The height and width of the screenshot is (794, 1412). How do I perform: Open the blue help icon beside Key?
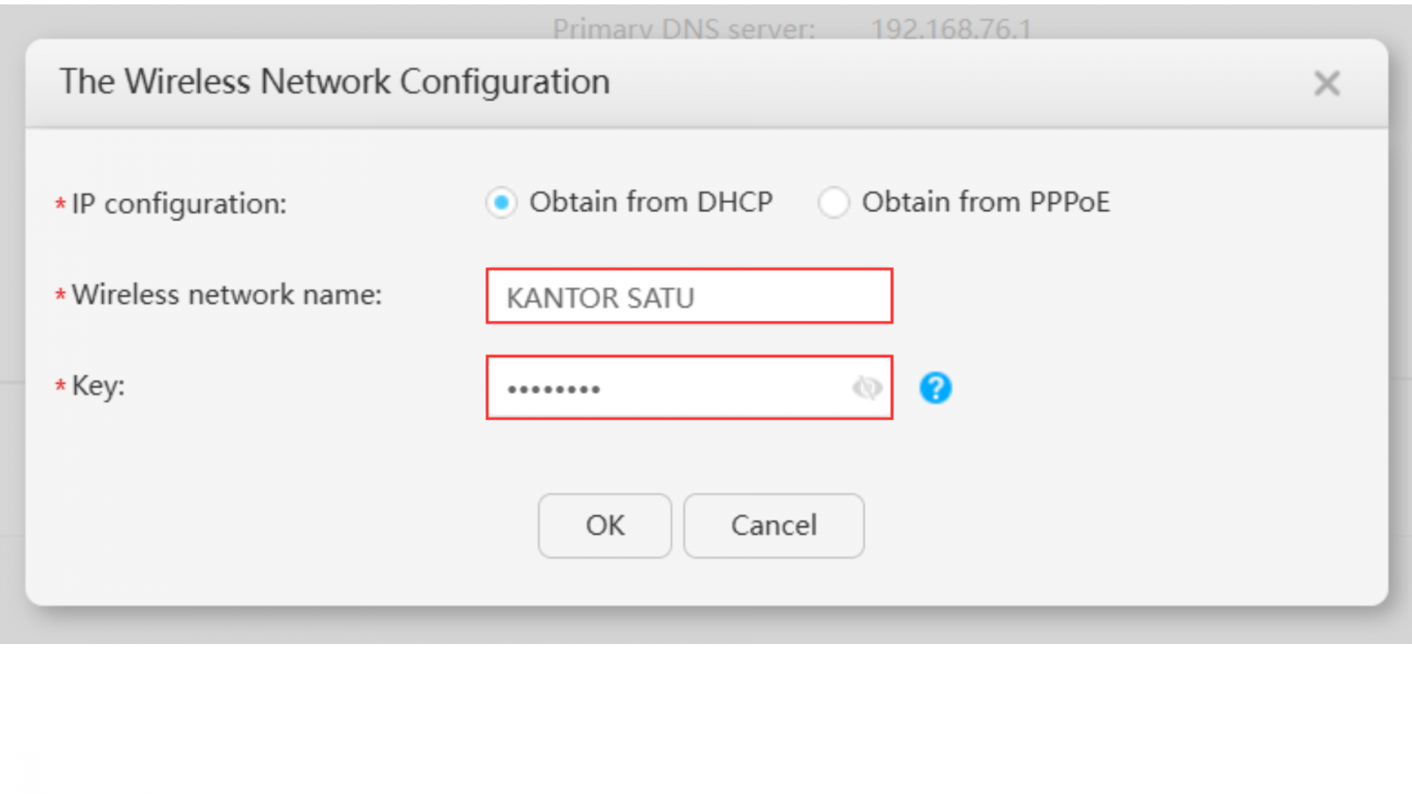[x=935, y=387]
